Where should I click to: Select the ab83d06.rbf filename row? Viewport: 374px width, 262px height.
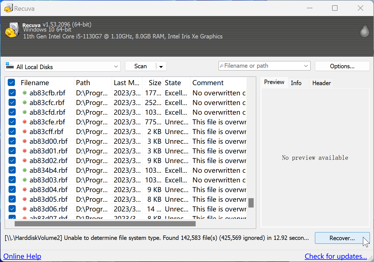(x=49, y=209)
